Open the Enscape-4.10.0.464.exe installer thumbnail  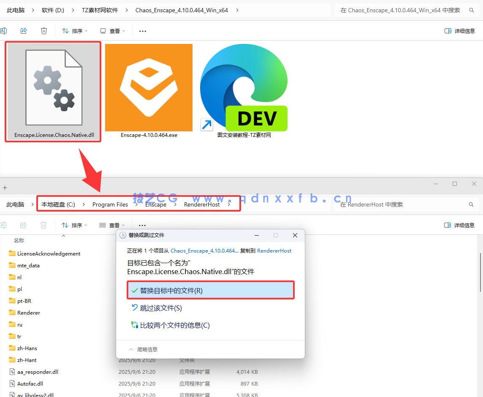click(x=149, y=88)
